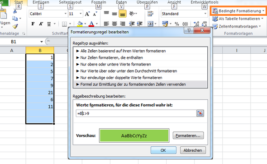The height and width of the screenshot is (164, 267).
Task: Increase decimal places icon
Action: [196, 24]
